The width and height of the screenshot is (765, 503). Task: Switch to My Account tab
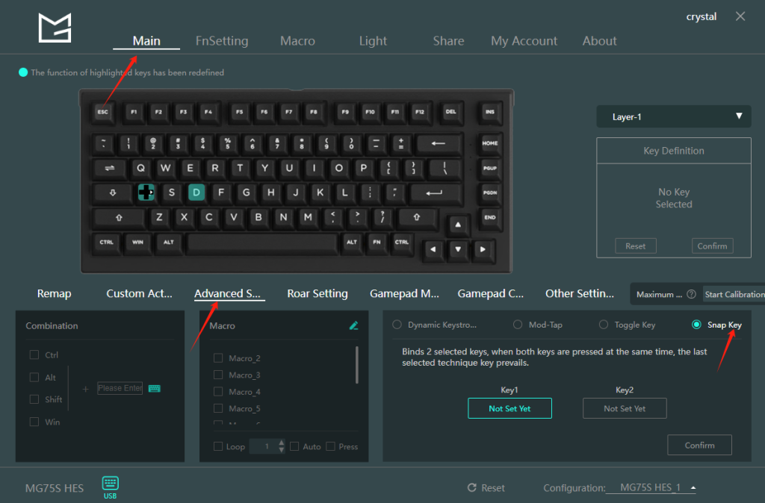point(524,41)
